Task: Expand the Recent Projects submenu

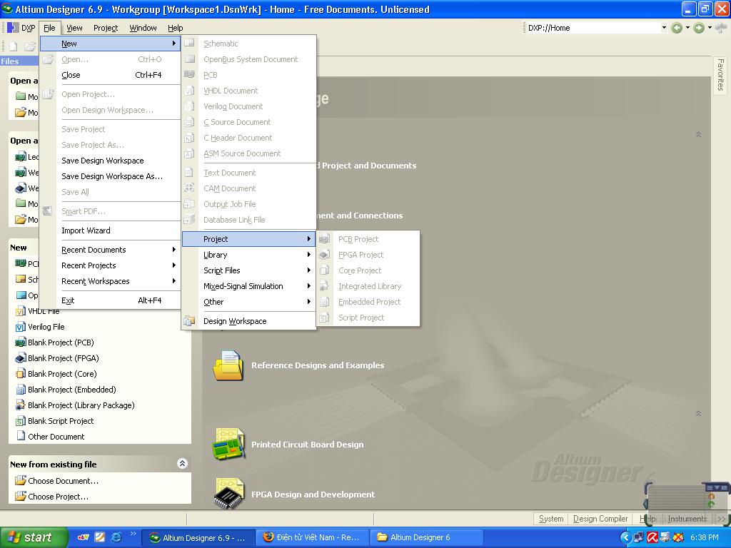Action: pos(111,265)
